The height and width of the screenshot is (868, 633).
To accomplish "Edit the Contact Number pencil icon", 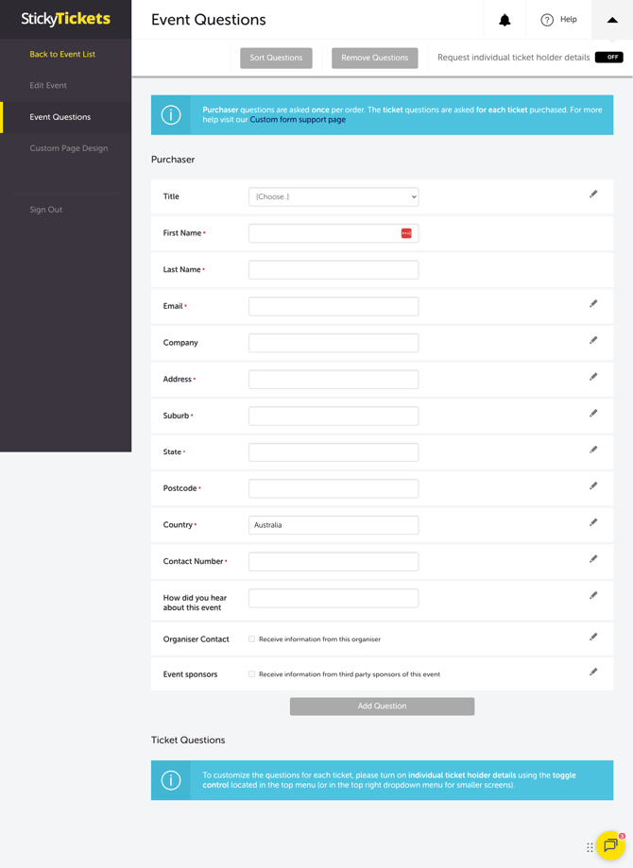I will [593, 559].
